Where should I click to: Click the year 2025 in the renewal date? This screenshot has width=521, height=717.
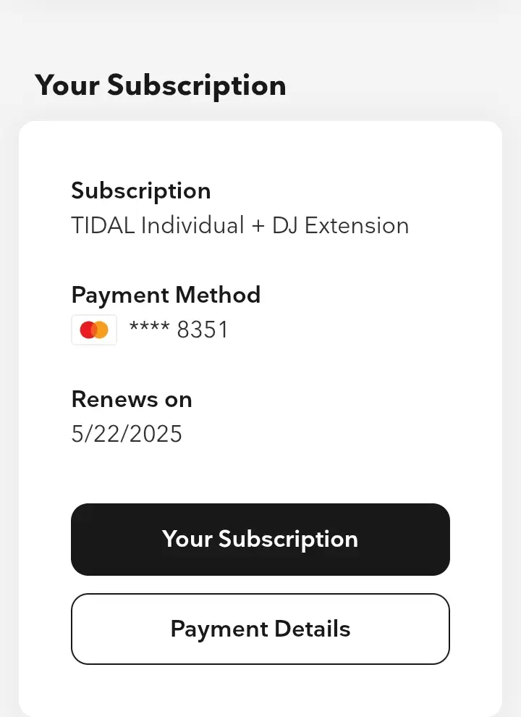pos(156,434)
